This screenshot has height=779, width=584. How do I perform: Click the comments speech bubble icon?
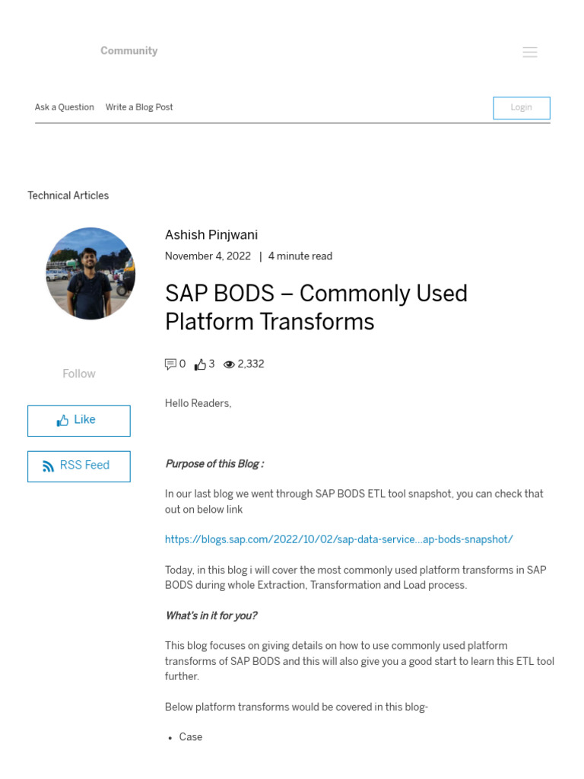click(x=170, y=364)
